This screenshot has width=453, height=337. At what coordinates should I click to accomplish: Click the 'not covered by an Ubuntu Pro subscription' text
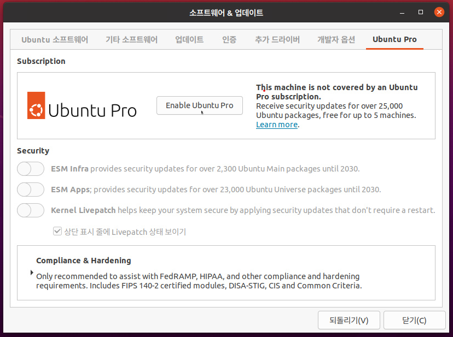[x=337, y=92]
